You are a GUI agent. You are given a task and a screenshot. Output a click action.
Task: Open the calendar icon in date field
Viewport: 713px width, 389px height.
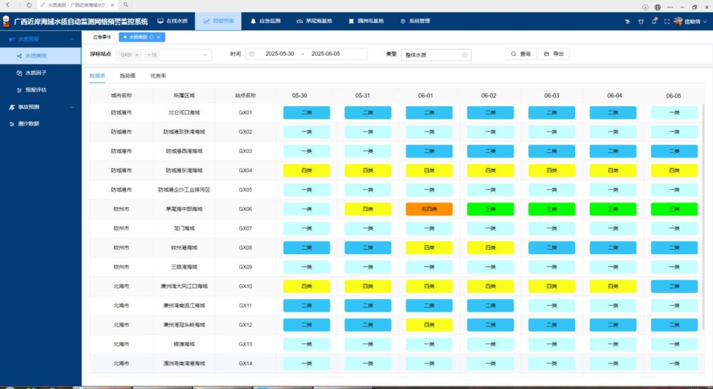tap(252, 54)
